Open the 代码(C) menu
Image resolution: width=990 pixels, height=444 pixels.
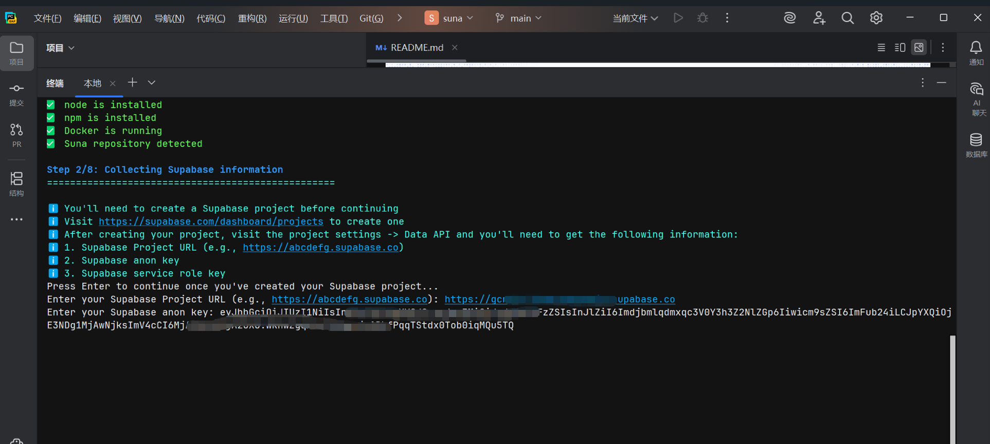(x=211, y=18)
